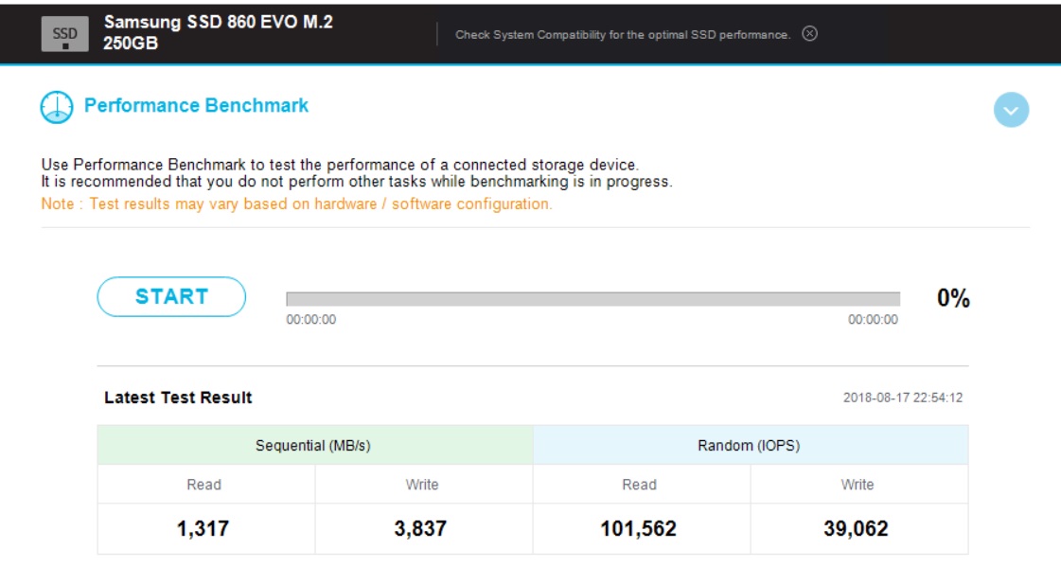Click the Performance Benchmark heading
Image resolution: width=1061 pixels, height=584 pixels.
[196, 106]
